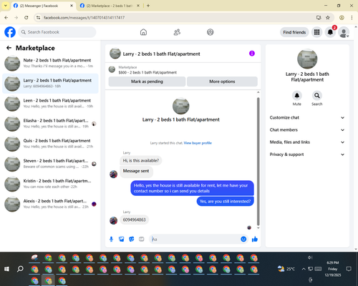This screenshot has height=286, width=358.
Task: Expand Media, files and links section
Action: 307,142
